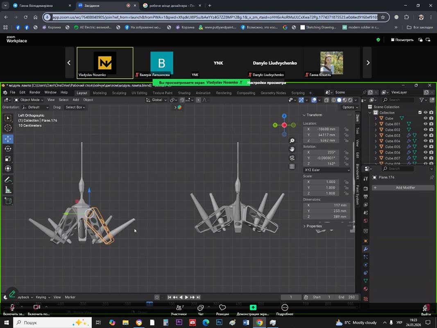437x328 pixels.
Task: Activate the Scale tool
Action: pos(8,159)
